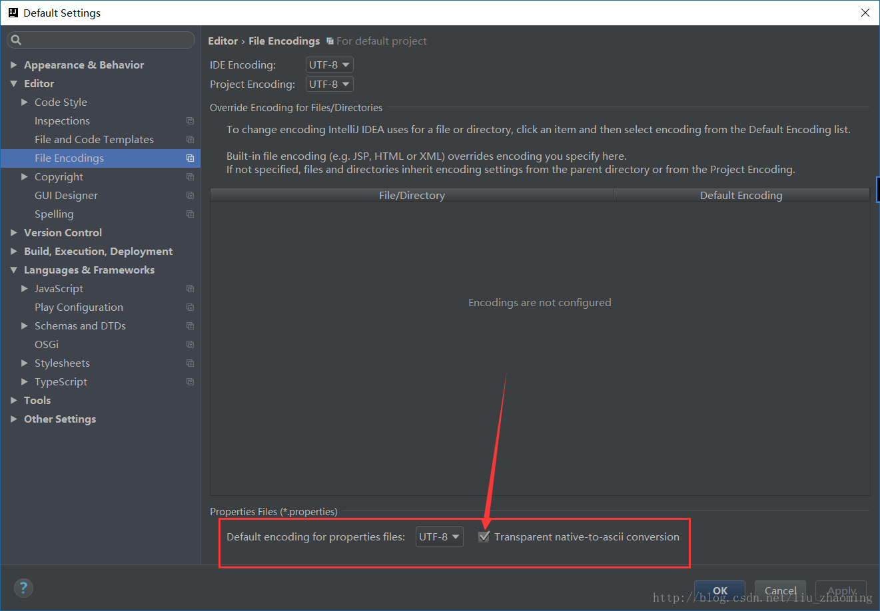Click the Cancel button
The height and width of the screenshot is (611, 880).
click(781, 590)
